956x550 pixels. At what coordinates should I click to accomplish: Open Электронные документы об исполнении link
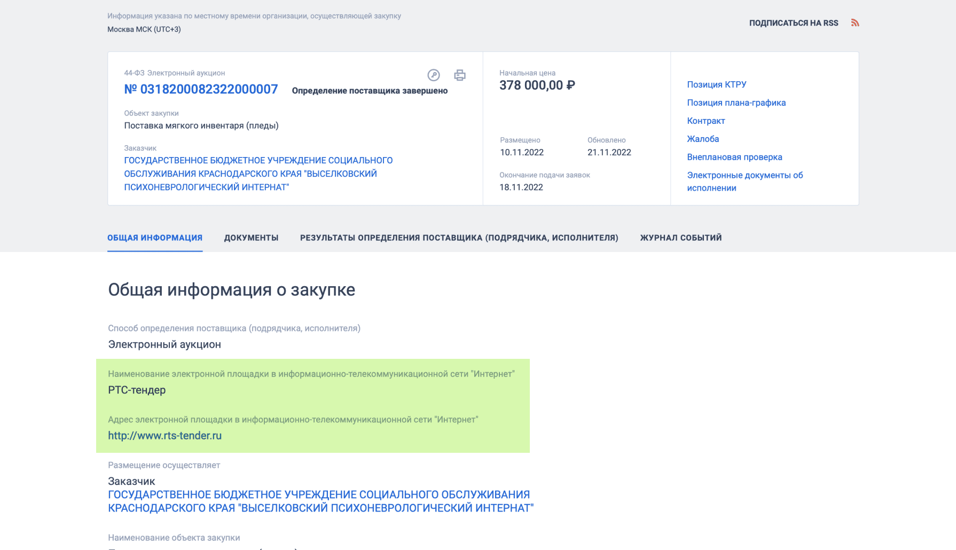[745, 182]
